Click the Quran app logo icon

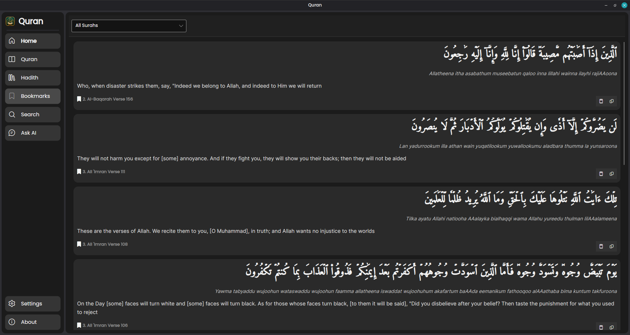[10, 21]
